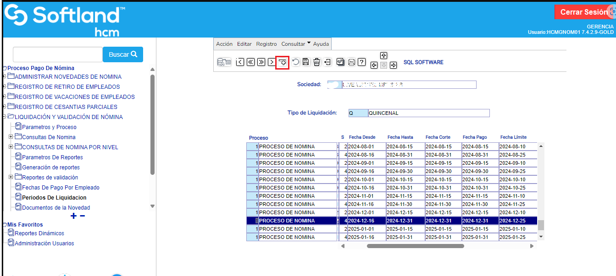Click the table's horizontal scroll-right arrow
This screenshot has height=276, width=616.
coord(532,246)
